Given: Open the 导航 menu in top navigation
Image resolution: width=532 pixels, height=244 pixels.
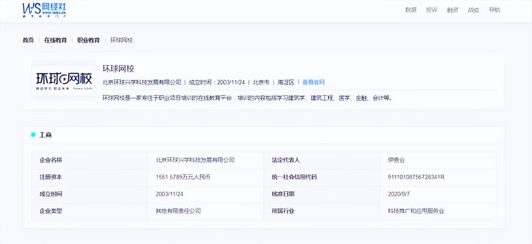Looking at the screenshot, I should click(495, 10).
